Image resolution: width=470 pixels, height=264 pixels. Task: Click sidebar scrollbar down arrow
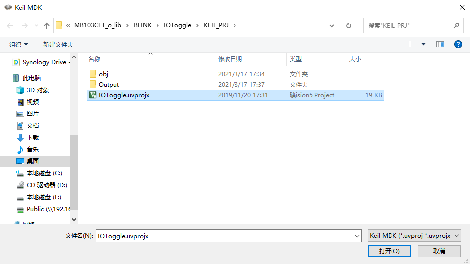(74, 220)
